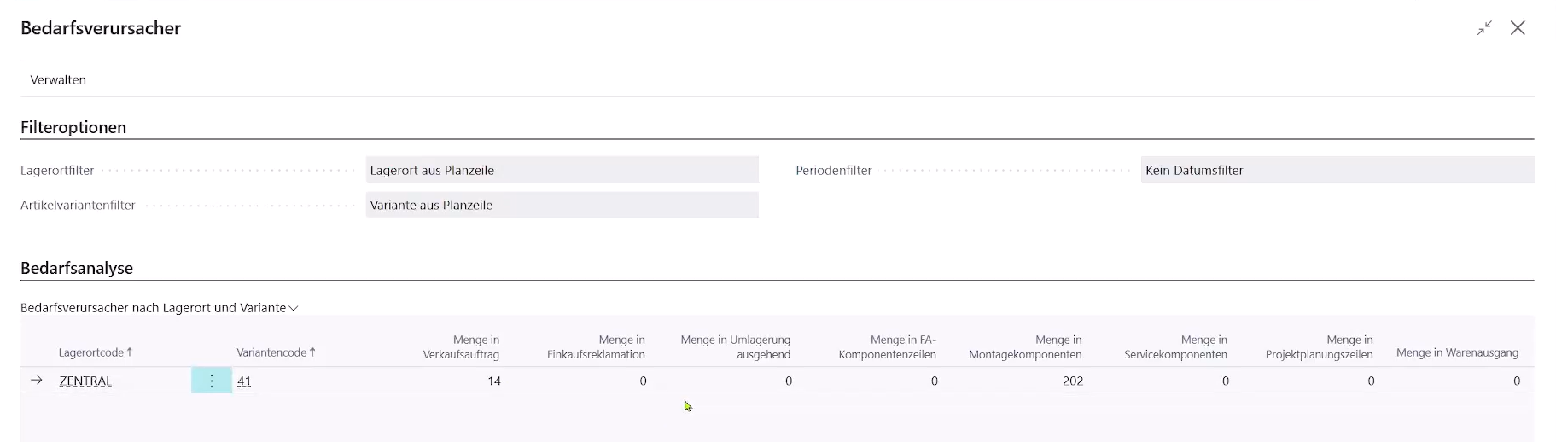The height and width of the screenshot is (442, 1556).
Task: Click the Menge in Einkaufsreklamation column header
Action: point(596,347)
